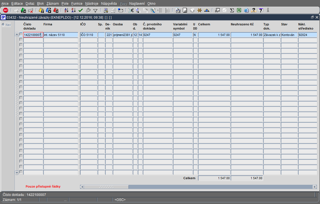Click the record scroll up arrow

tap(17, 35)
